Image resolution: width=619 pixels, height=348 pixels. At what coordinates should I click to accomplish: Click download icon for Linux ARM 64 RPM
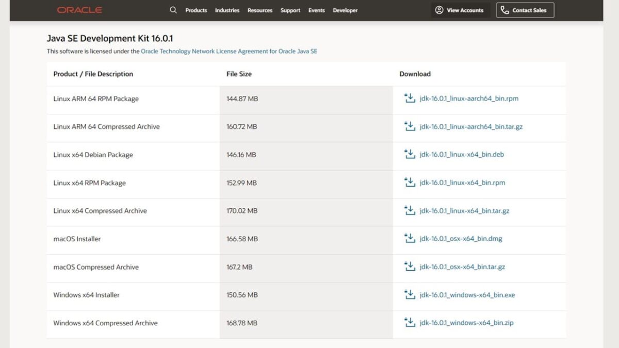(x=410, y=98)
